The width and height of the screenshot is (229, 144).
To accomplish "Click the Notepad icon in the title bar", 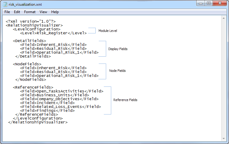I will coord(5,4).
